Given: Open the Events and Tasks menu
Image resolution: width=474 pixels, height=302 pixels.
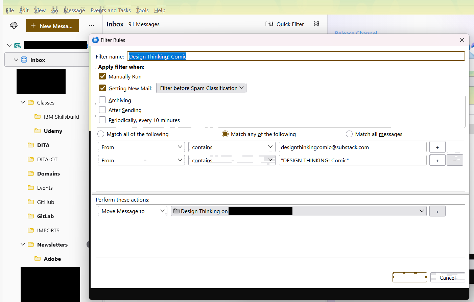Looking at the screenshot, I should [111, 10].
